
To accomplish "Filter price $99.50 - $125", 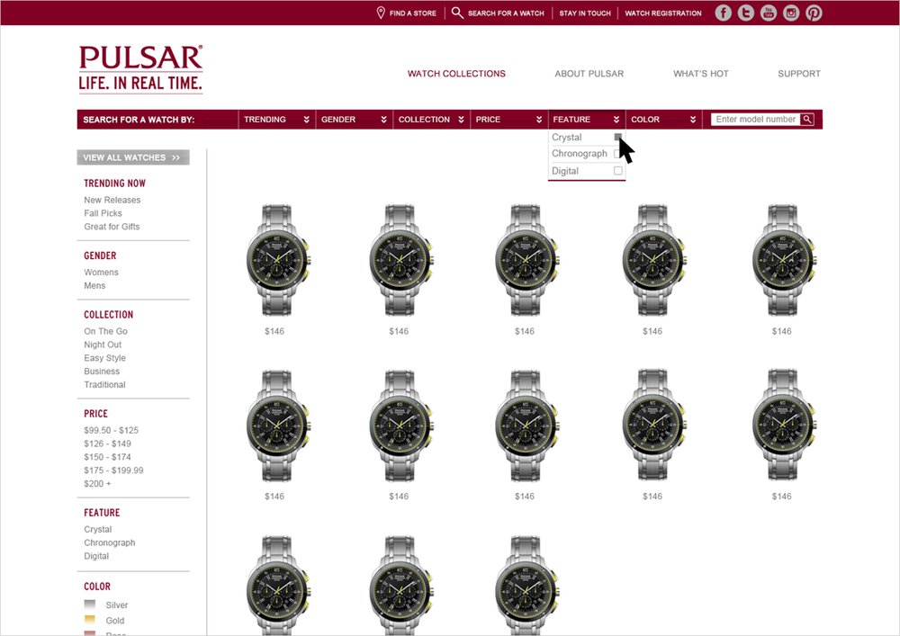I will (111, 430).
